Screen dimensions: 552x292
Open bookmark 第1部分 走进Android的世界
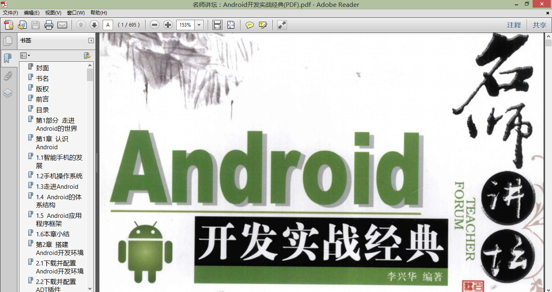(x=57, y=125)
